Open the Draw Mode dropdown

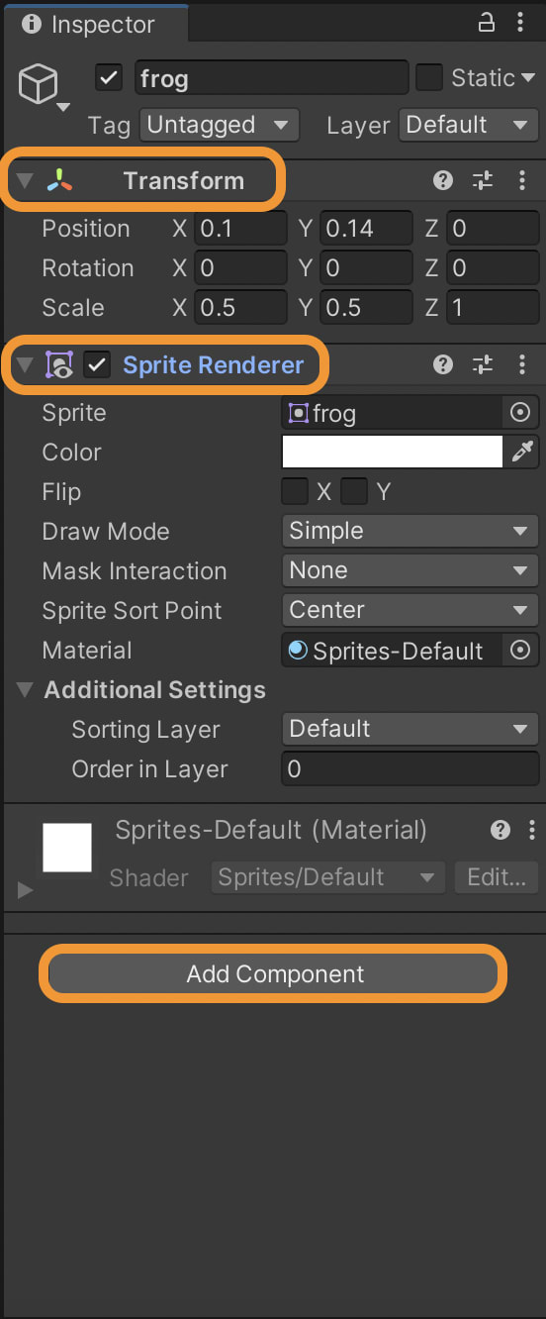point(409,531)
